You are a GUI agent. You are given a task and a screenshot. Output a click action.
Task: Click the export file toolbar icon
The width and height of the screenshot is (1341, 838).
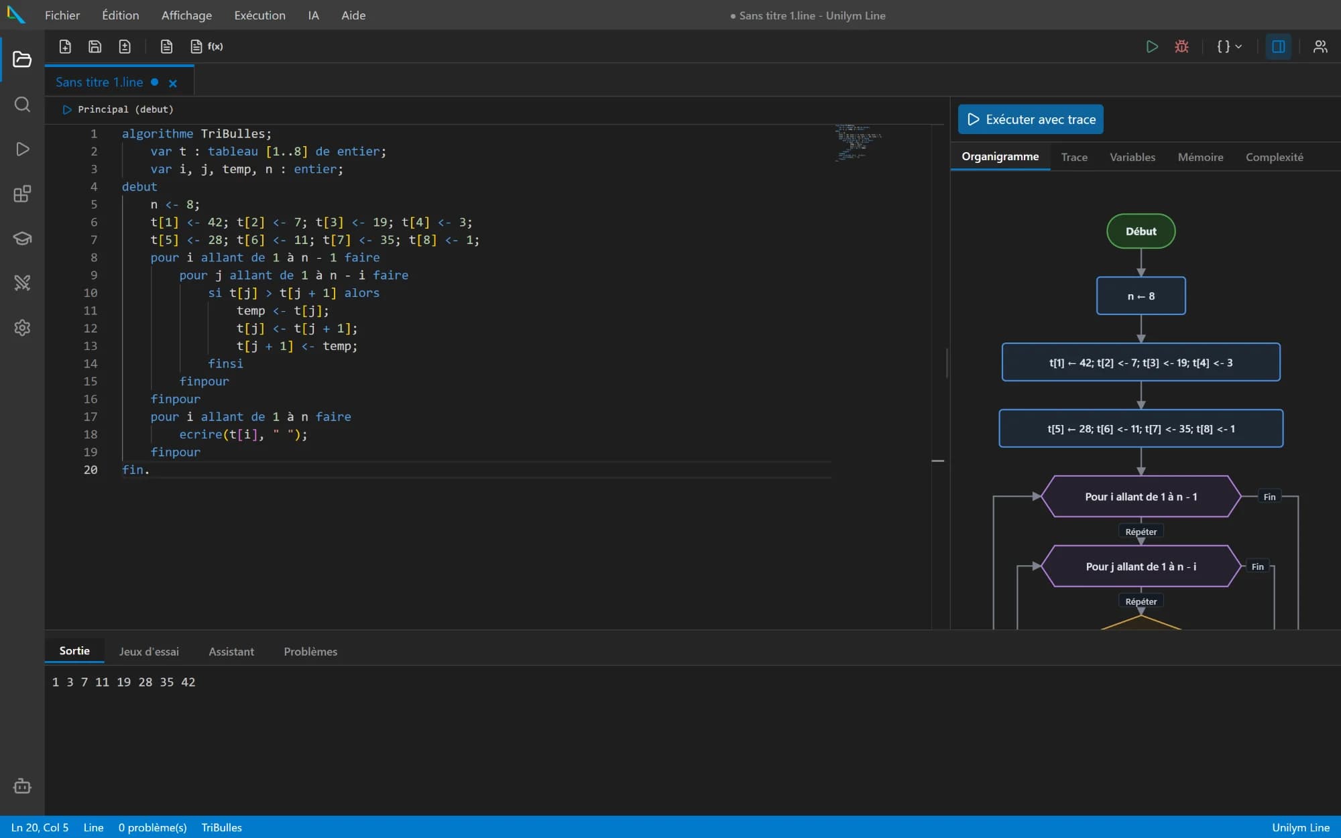pos(125,46)
